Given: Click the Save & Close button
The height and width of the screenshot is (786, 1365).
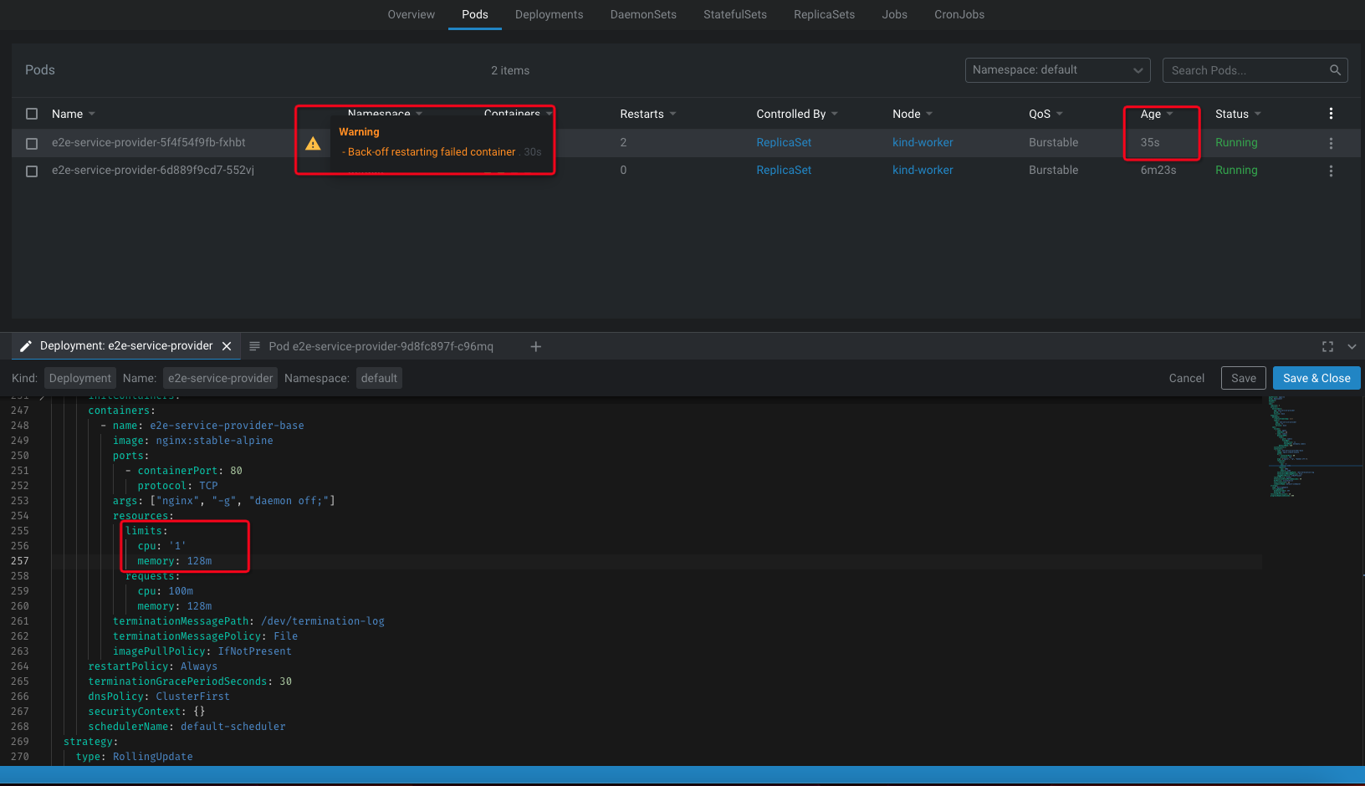Looking at the screenshot, I should tap(1316, 378).
